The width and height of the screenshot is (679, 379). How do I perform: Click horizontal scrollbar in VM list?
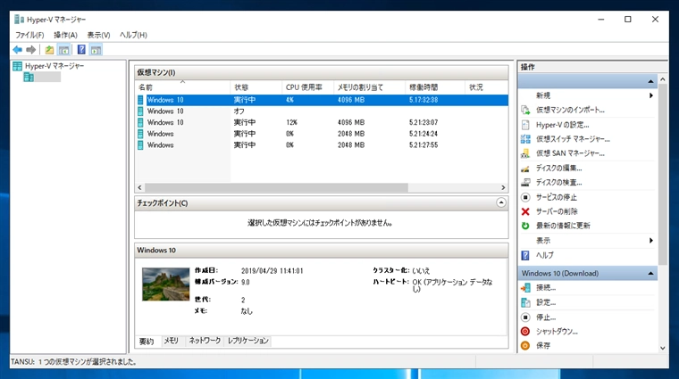pyautogui.click(x=276, y=187)
